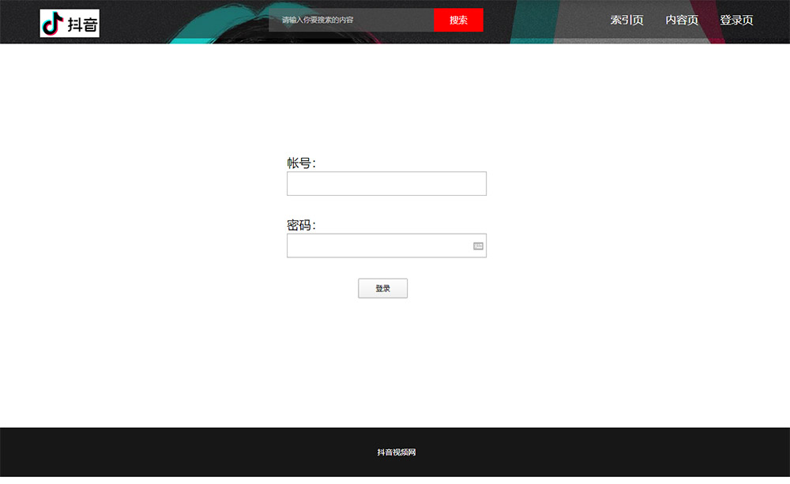Click the 密码: label text

[301, 224]
